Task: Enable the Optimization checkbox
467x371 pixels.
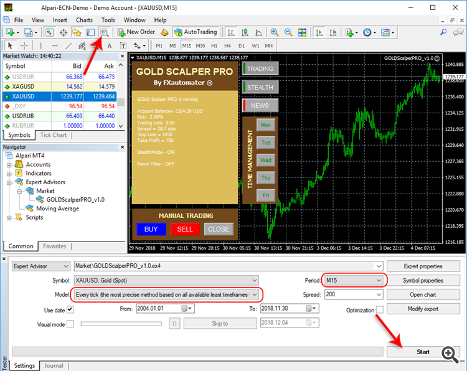Action: pos(380,309)
